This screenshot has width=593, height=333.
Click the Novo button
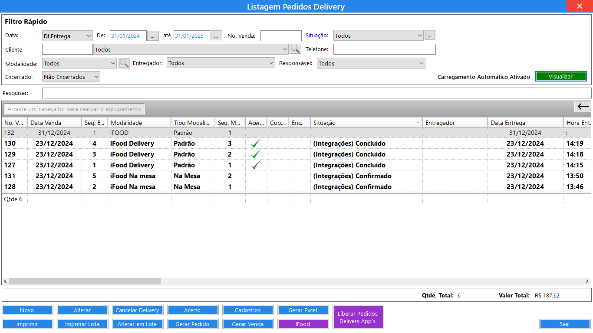pos(27,310)
